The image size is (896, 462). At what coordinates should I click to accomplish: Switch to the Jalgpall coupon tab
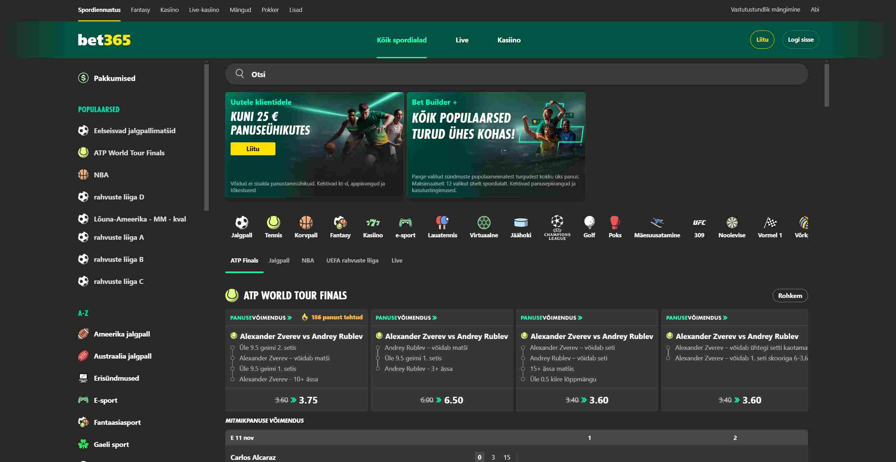pos(279,260)
